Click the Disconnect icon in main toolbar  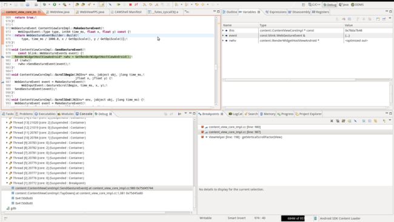coord(136,4)
